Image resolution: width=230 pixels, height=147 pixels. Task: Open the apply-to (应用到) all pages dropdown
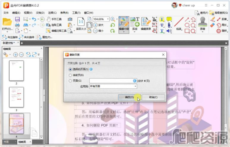tap(113, 86)
